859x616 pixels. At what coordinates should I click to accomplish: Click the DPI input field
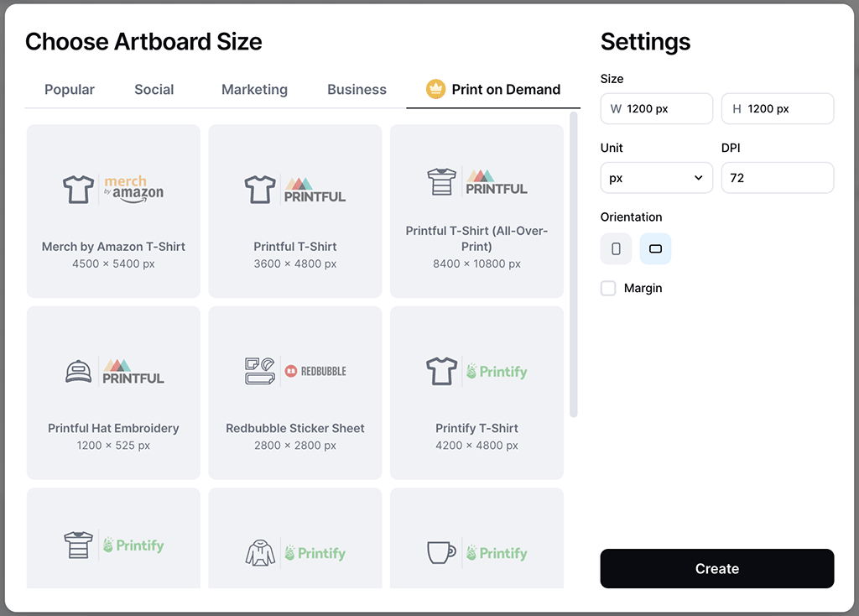[x=777, y=178]
